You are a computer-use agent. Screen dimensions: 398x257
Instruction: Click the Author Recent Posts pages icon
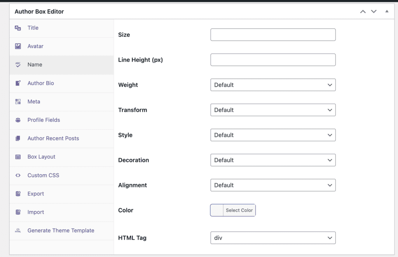[x=18, y=138]
